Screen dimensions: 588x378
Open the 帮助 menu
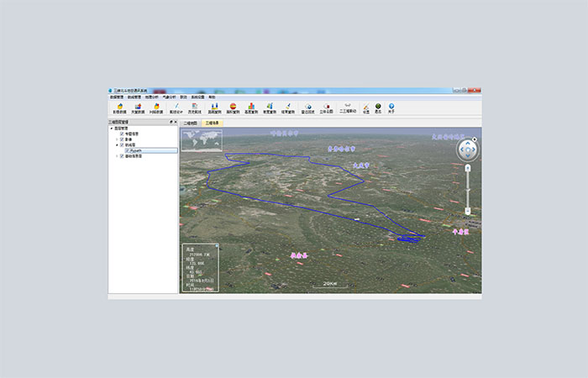pyautogui.click(x=212, y=97)
